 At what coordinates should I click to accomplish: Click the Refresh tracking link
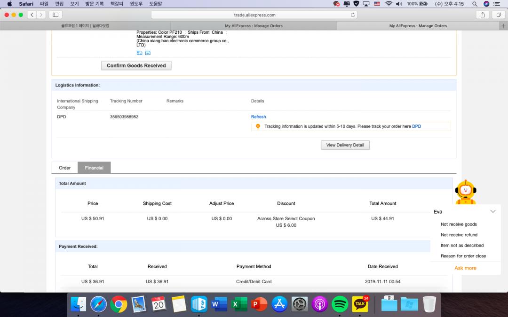coord(258,117)
